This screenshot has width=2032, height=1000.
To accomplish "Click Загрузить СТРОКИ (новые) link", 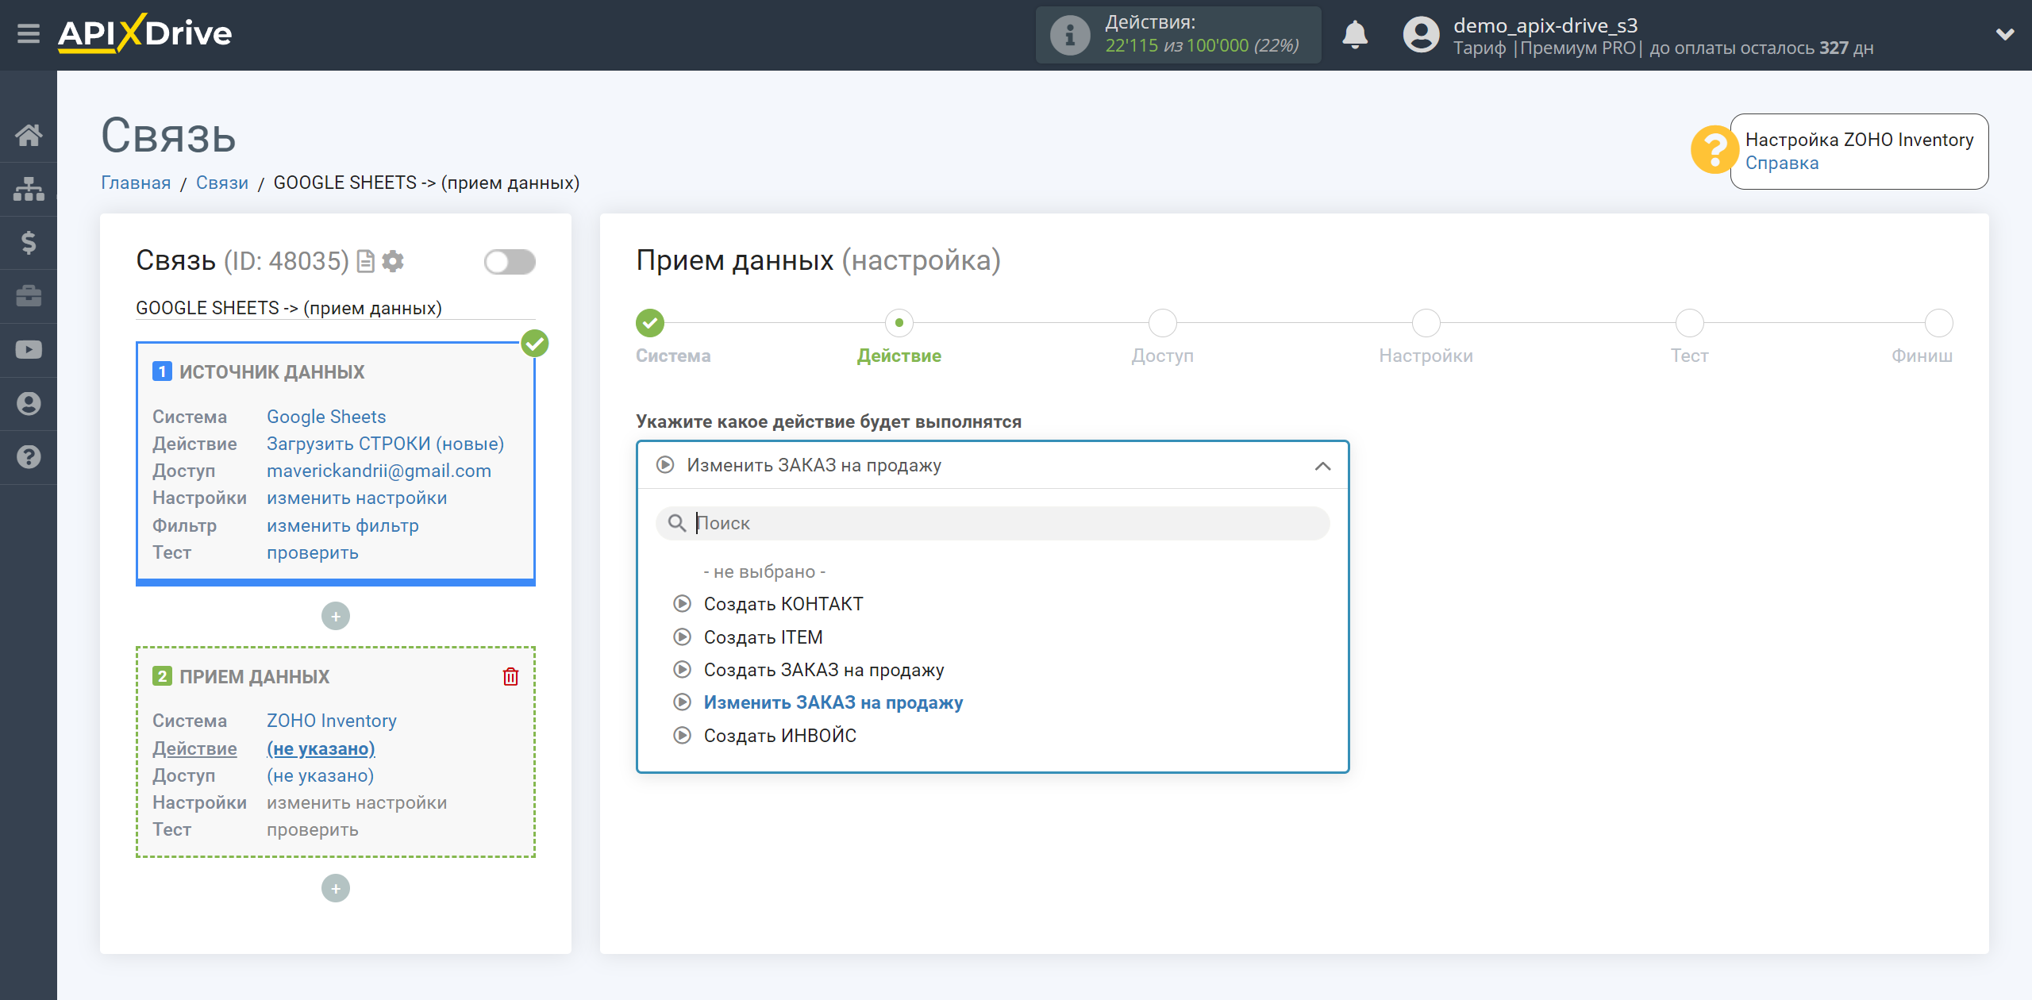I will point(385,444).
